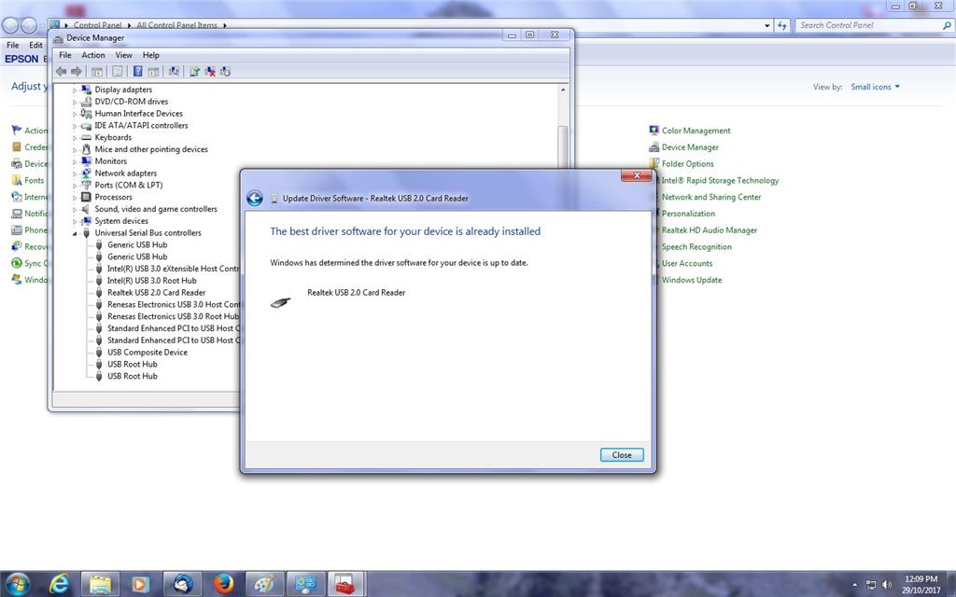Click Forward arrow in Device Manager toolbar

[77, 71]
